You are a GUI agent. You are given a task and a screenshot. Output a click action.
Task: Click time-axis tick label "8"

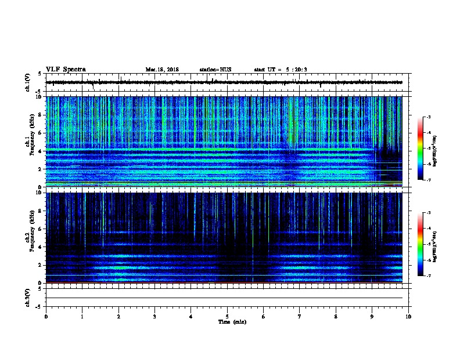point(336,316)
